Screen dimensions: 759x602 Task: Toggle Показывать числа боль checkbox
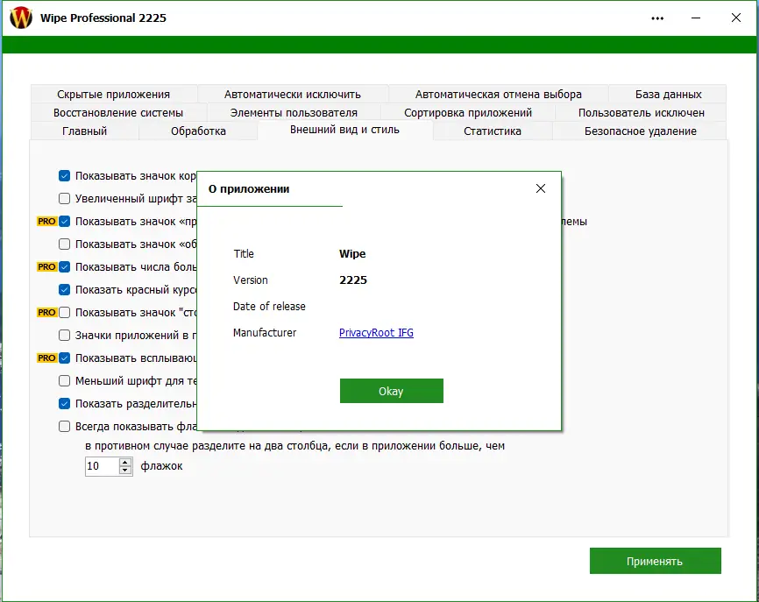64,266
